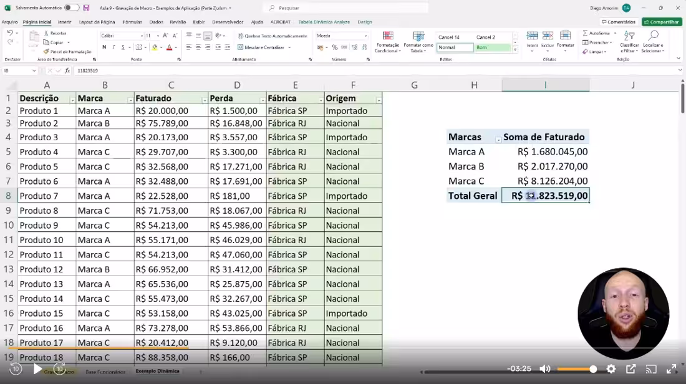This screenshot has height=384, width=686.
Task: Click AutoSoma button
Action: (x=596, y=33)
